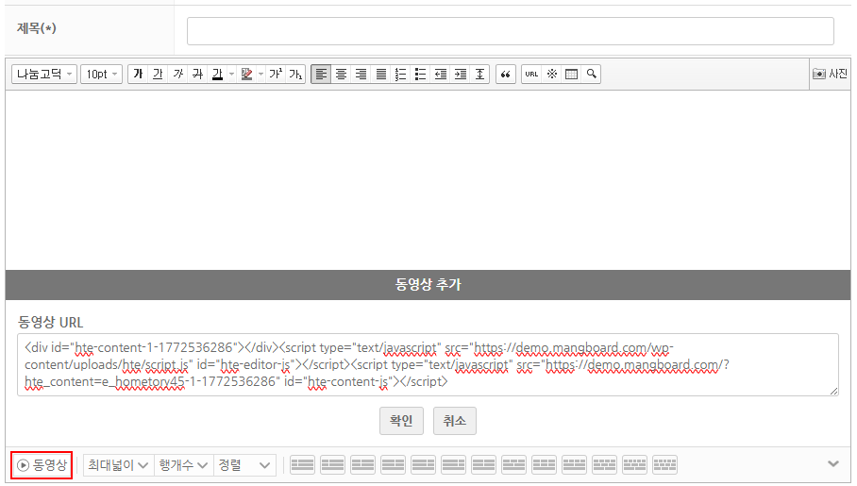
Task: Open the 나눔고딕 font dropdown
Action: [44, 74]
